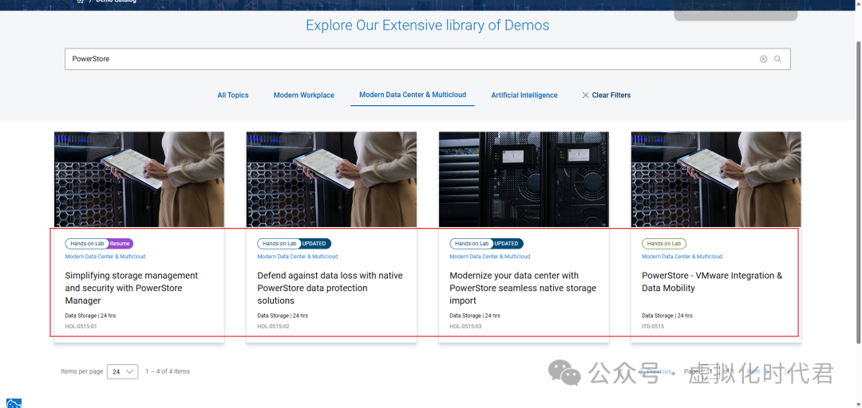Click category link on VMware Integration card
This screenshot has height=408, width=862.
pyautogui.click(x=682, y=257)
